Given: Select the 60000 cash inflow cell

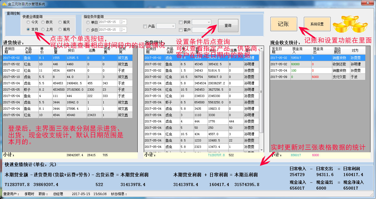Looking at the screenshot, I should tap(301, 64).
